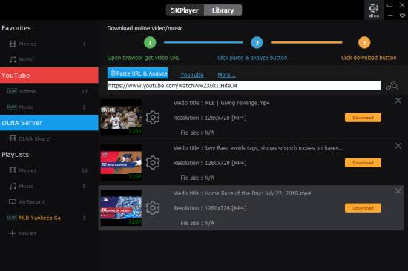Remove the Javy Baez entry with X

398,146
